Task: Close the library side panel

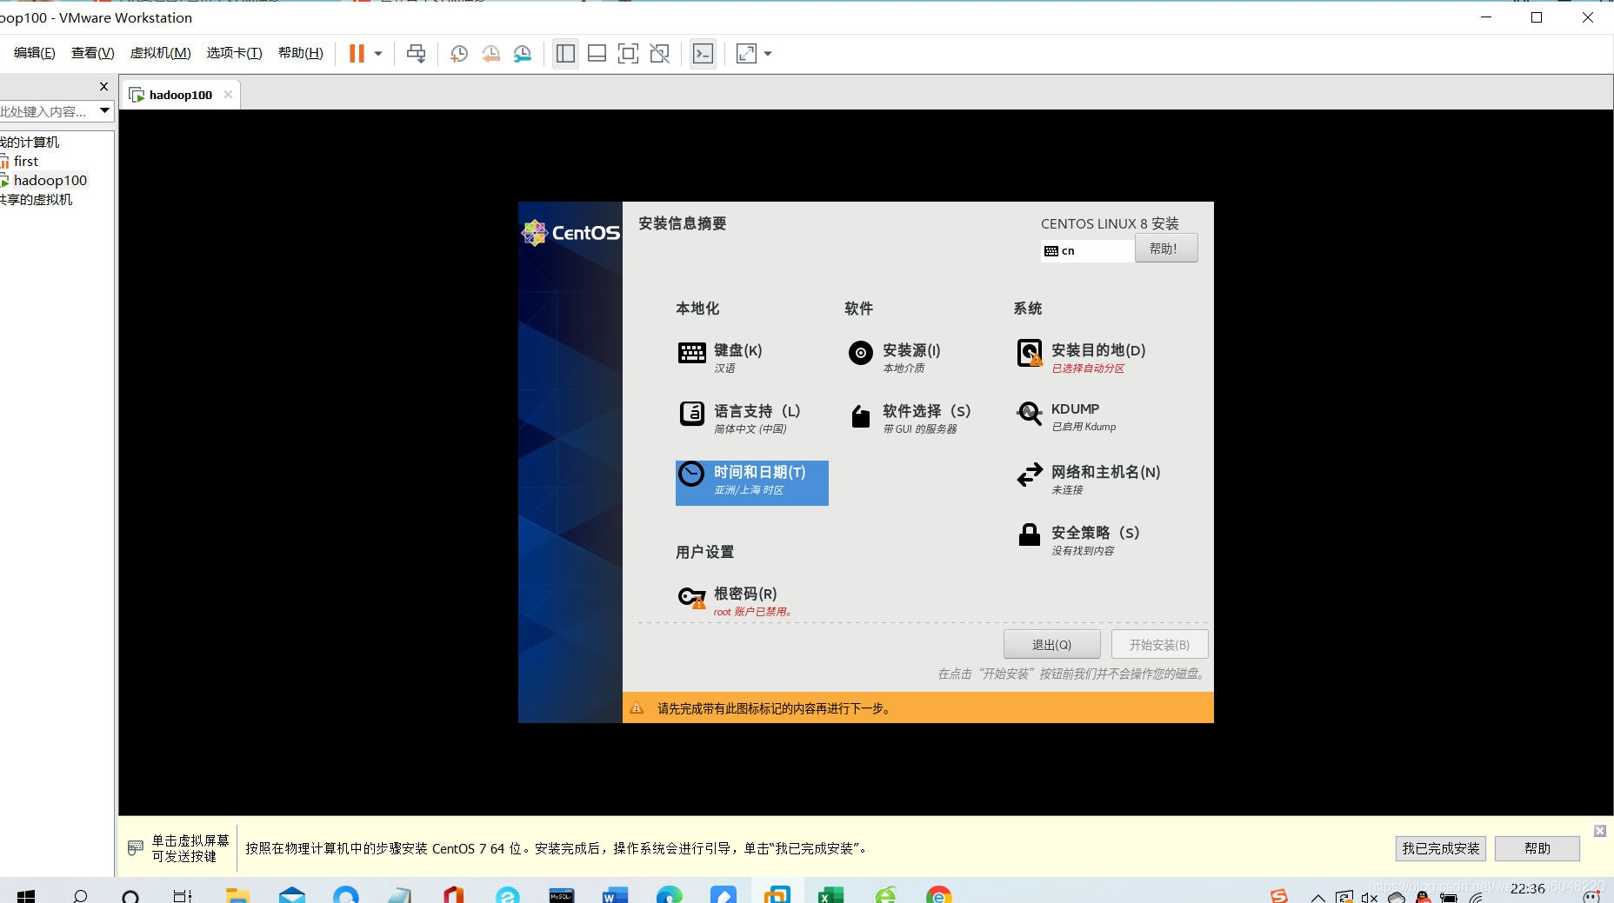Action: pyautogui.click(x=103, y=87)
